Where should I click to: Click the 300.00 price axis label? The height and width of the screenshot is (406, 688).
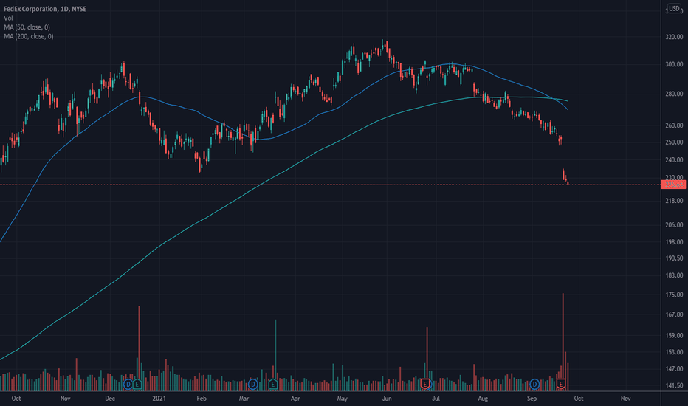point(674,64)
